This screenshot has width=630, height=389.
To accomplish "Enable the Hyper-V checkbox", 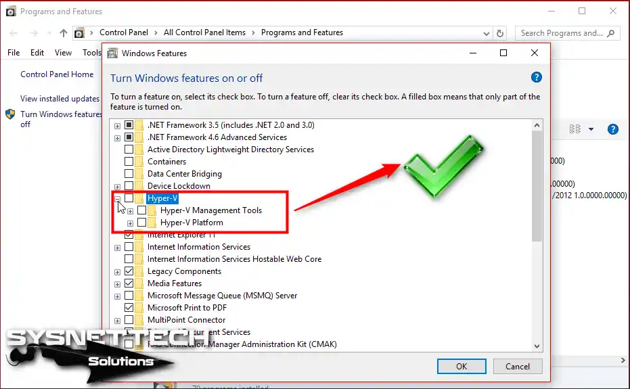I will click(129, 198).
